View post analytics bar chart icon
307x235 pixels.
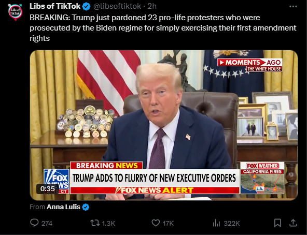coord(216,223)
